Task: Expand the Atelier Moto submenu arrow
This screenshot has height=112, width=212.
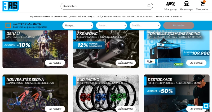Action: click(138, 17)
